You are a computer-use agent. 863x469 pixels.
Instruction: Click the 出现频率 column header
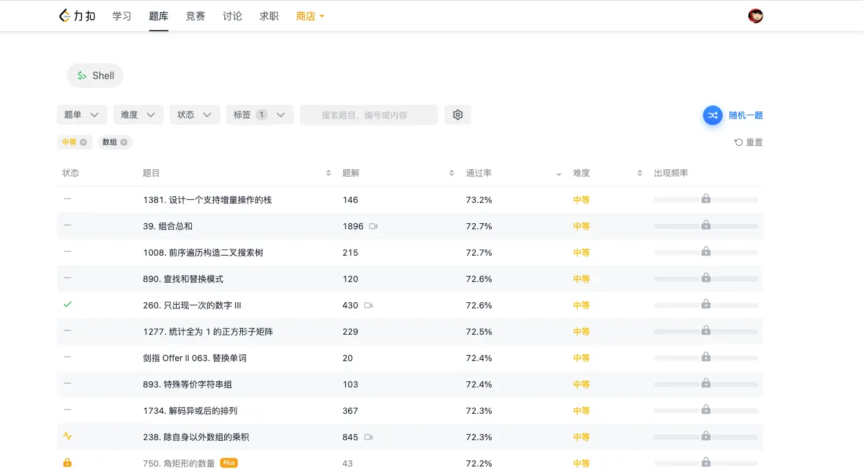tap(671, 173)
